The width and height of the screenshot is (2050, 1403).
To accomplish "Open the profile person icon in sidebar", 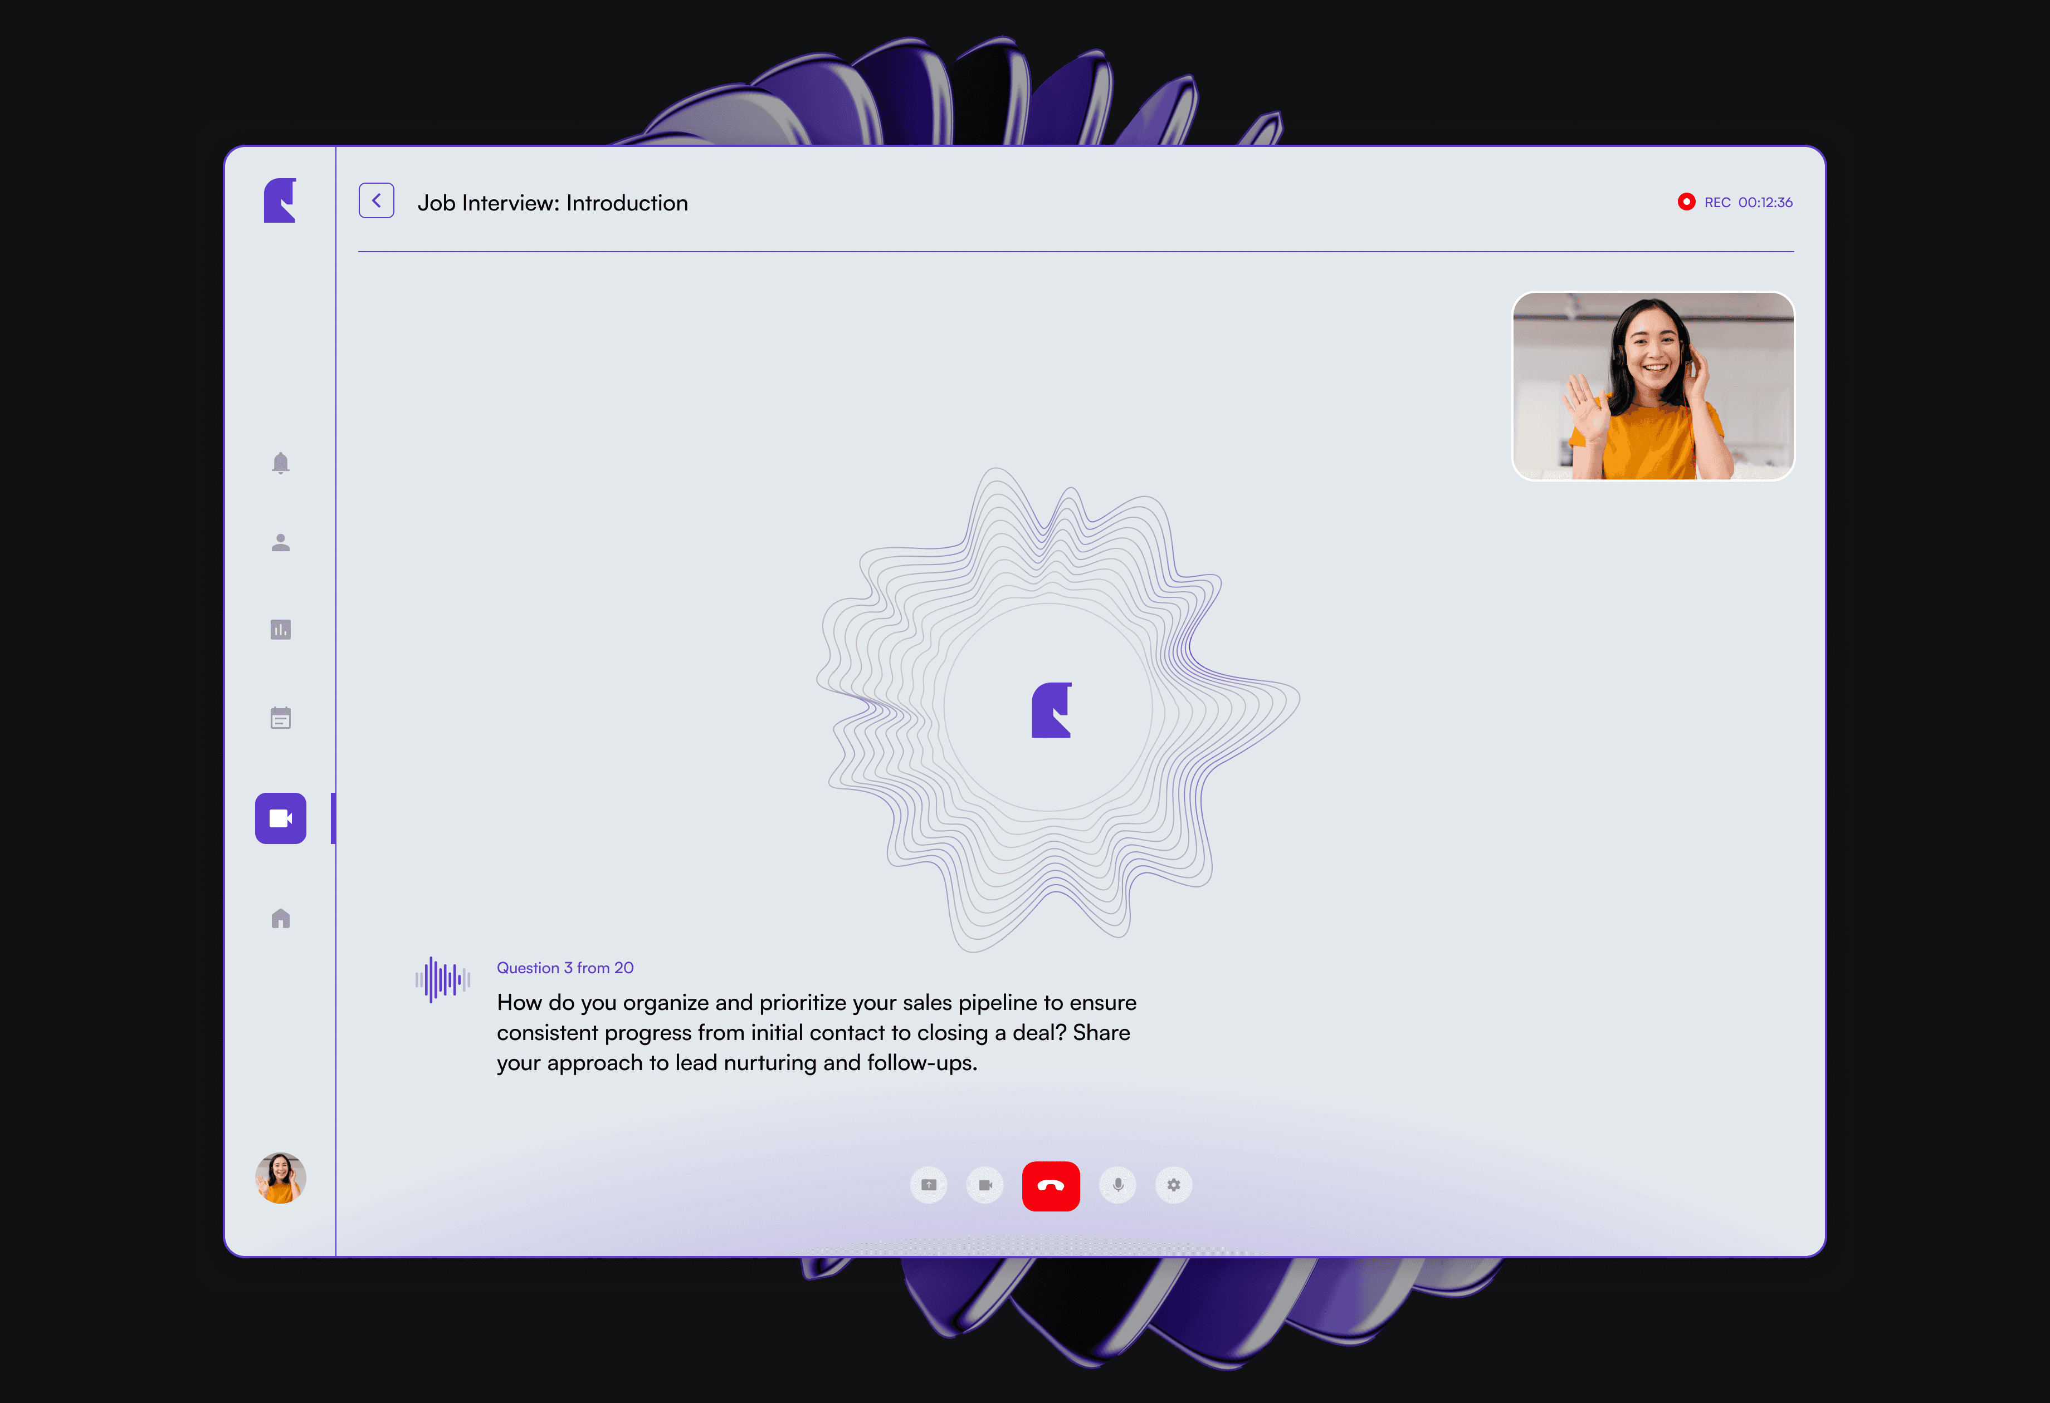I will tap(281, 542).
